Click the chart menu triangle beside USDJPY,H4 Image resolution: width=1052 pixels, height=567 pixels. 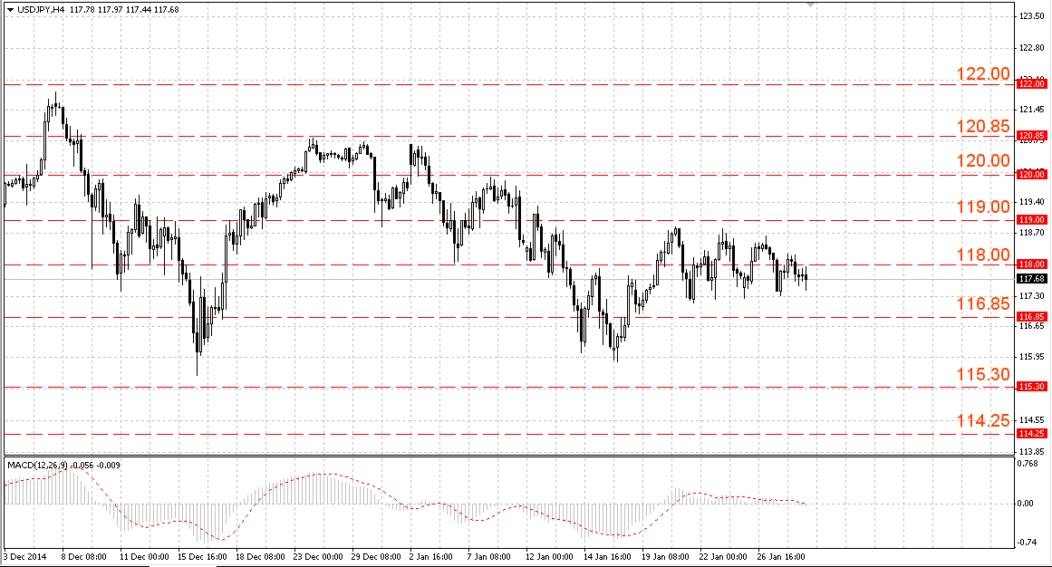point(9,10)
